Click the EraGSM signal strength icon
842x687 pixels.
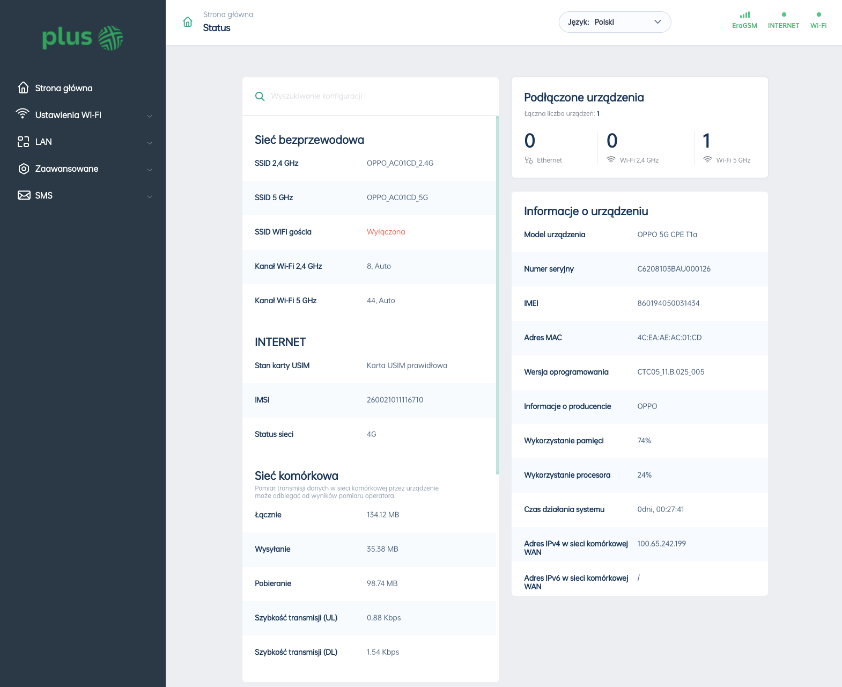744,15
